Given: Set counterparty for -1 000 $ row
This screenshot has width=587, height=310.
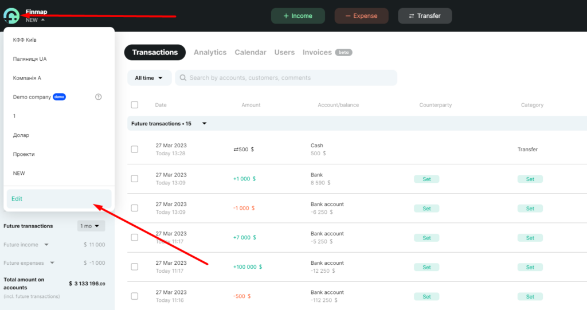Looking at the screenshot, I should click(x=426, y=209).
